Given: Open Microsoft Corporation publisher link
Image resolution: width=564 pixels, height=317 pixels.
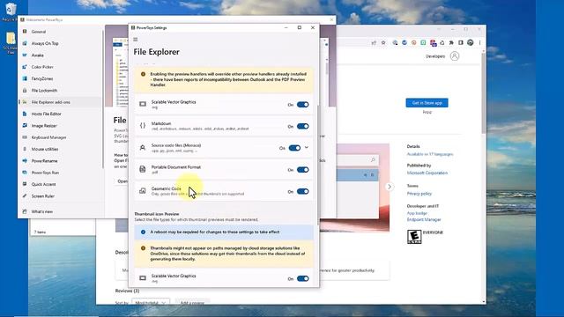Looking at the screenshot, I should tap(427, 173).
